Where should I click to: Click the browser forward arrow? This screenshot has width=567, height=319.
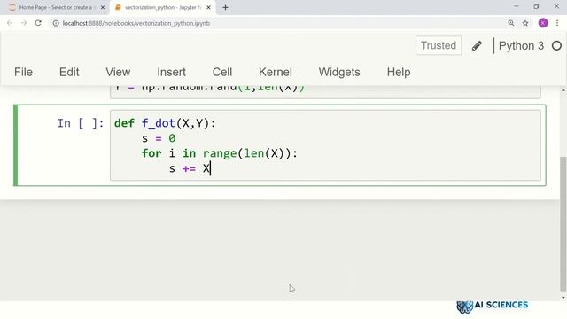click(24, 23)
